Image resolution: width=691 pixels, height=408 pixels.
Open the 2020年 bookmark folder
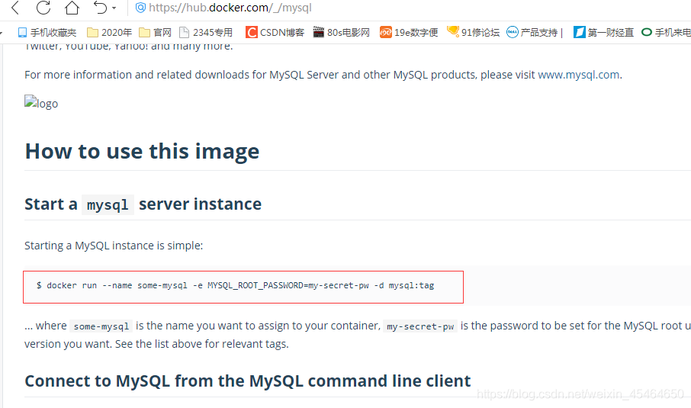point(109,32)
